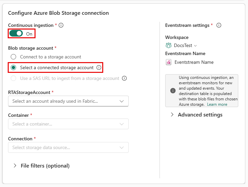This screenshot has width=248, height=187.
Task: Open the Container dropdown
Action: 68,124
